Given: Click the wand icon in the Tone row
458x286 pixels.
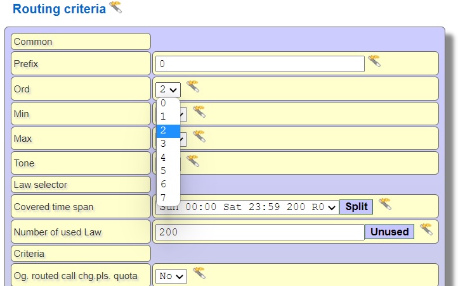Looking at the screenshot, I should pos(193,161).
